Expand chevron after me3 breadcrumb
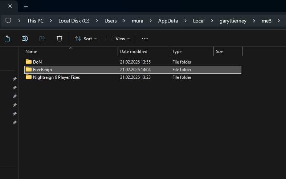 [279, 21]
